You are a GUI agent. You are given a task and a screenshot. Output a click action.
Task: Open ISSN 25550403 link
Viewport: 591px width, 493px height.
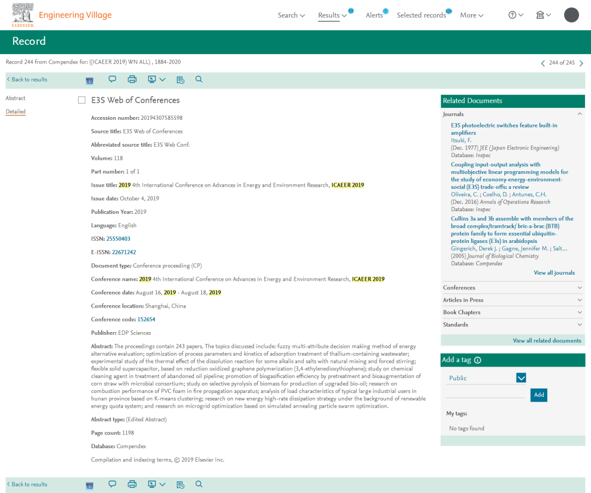tap(118, 239)
